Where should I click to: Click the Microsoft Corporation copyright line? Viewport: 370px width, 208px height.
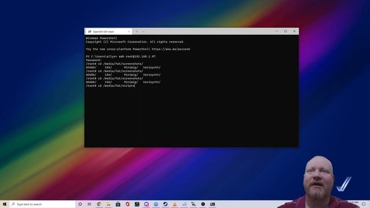[x=135, y=42]
